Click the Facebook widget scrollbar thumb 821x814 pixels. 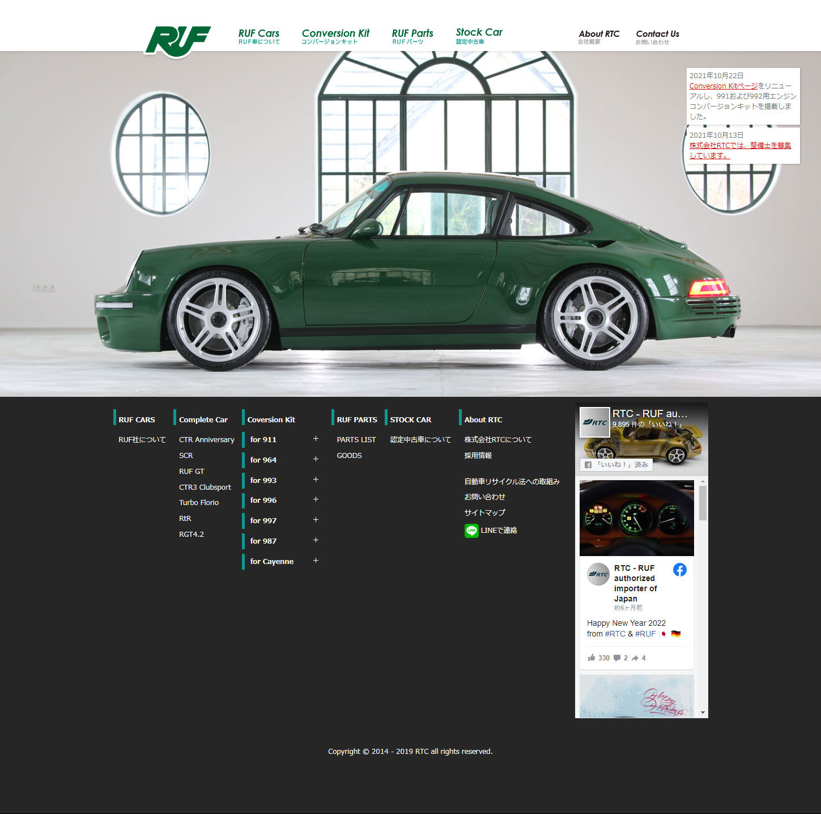point(703,503)
